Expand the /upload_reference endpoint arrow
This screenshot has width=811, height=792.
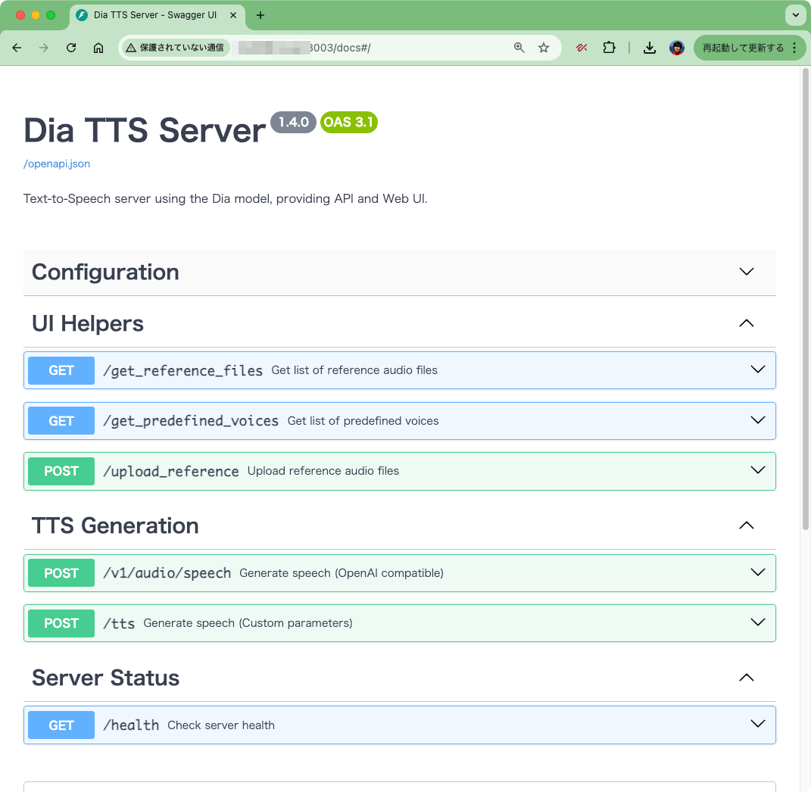(x=758, y=470)
